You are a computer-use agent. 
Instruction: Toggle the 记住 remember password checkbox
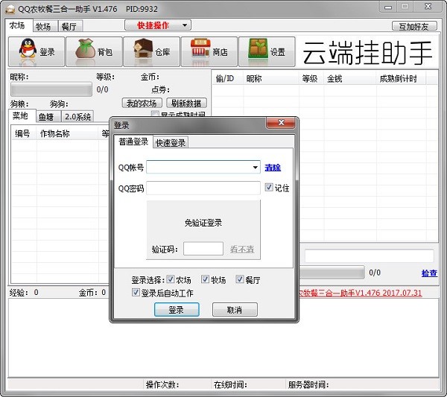click(268, 187)
